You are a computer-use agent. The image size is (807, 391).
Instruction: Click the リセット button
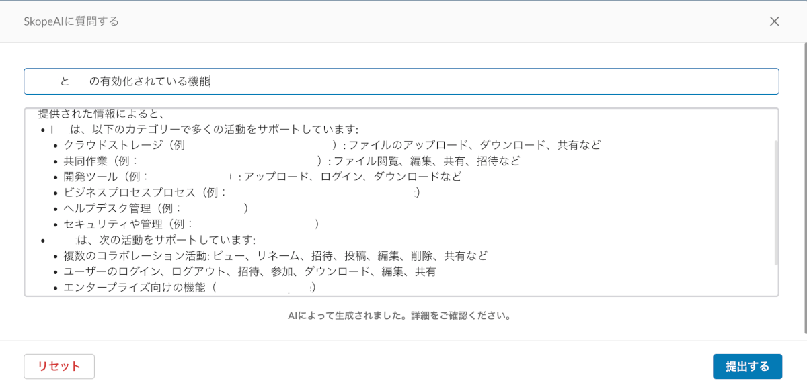(x=59, y=367)
